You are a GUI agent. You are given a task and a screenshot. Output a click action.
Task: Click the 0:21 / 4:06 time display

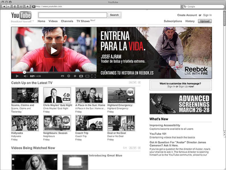click(x=36, y=76)
